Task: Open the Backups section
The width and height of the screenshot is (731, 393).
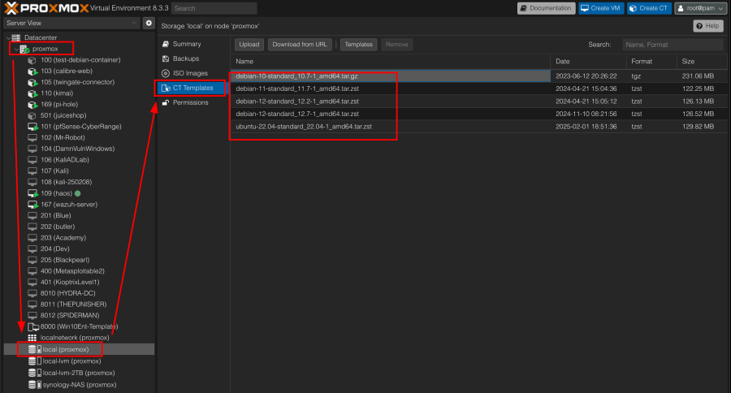Action: (x=186, y=58)
